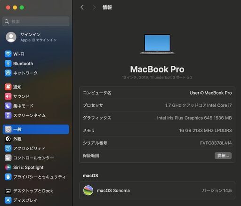Click the 検索 search field
This screenshot has height=206, width=241.
point(36,21)
